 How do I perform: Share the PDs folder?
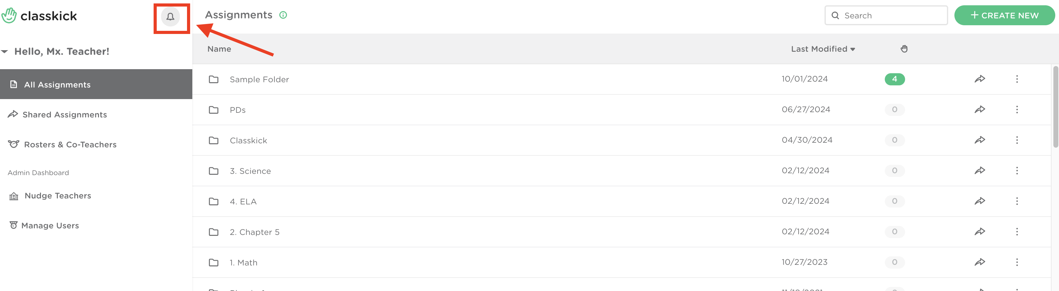(x=980, y=110)
